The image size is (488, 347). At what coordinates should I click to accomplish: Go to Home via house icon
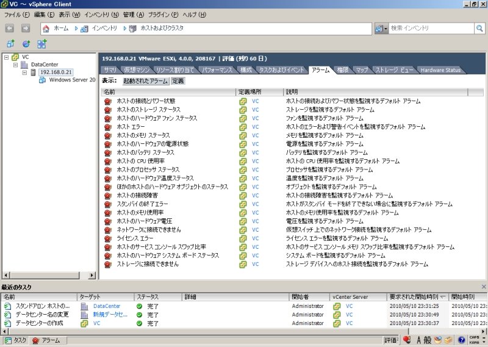(x=46, y=29)
